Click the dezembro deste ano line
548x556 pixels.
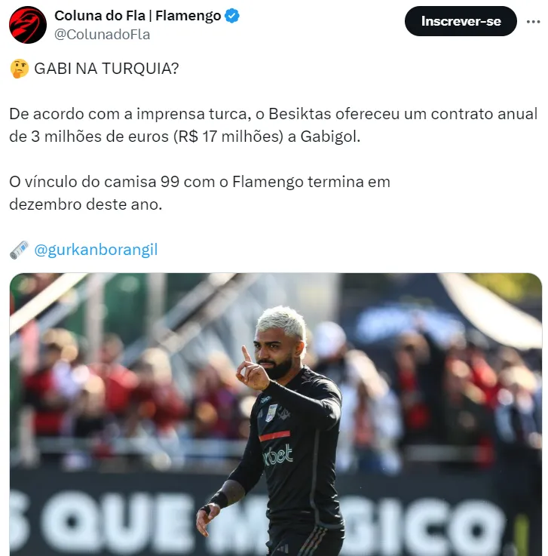tap(85, 204)
